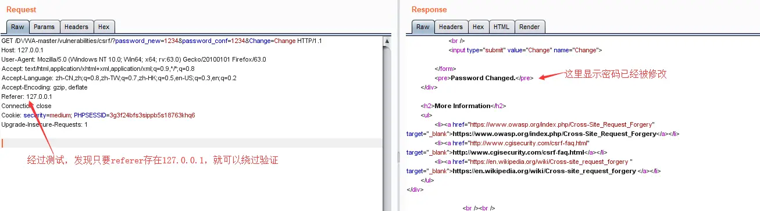Click the Request editor vertical scrollbar

click(x=387, y=123)
